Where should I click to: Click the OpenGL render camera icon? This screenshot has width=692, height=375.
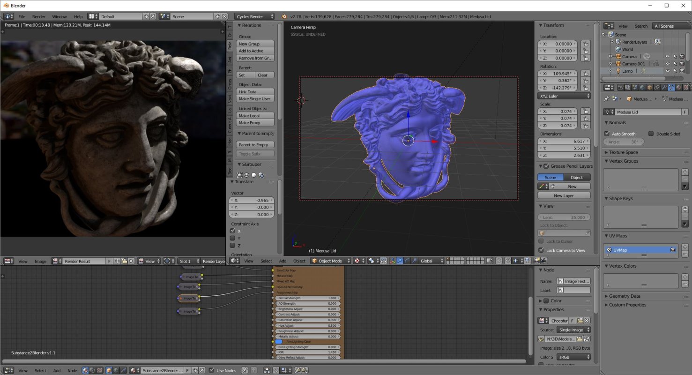pos(537,261)
